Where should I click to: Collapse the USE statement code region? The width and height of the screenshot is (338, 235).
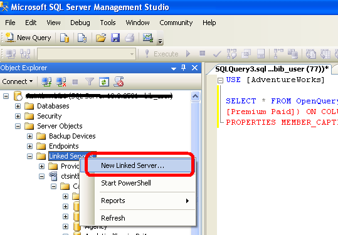click(220, 80)
